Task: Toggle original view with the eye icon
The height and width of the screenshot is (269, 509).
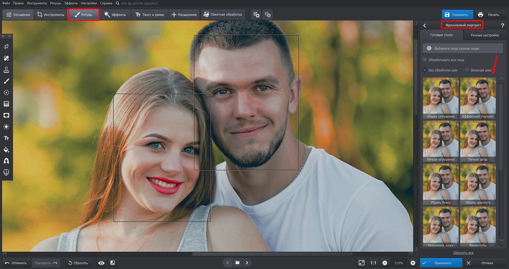Action: 101,263
